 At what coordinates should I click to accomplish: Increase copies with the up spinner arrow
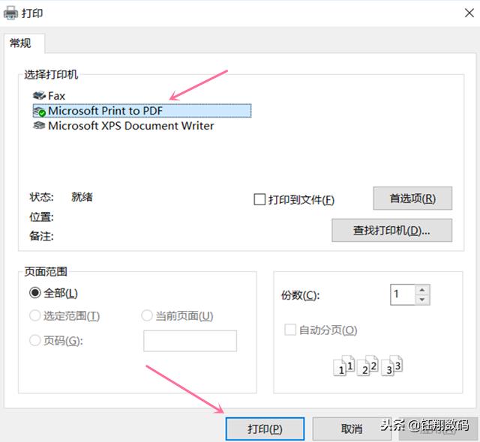coord(422,289)
